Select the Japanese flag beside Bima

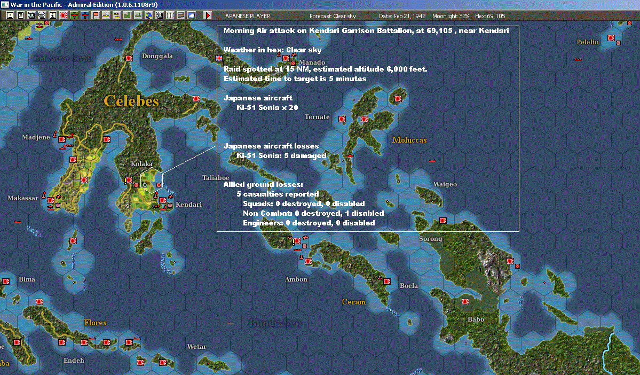[x=6, y=282]
